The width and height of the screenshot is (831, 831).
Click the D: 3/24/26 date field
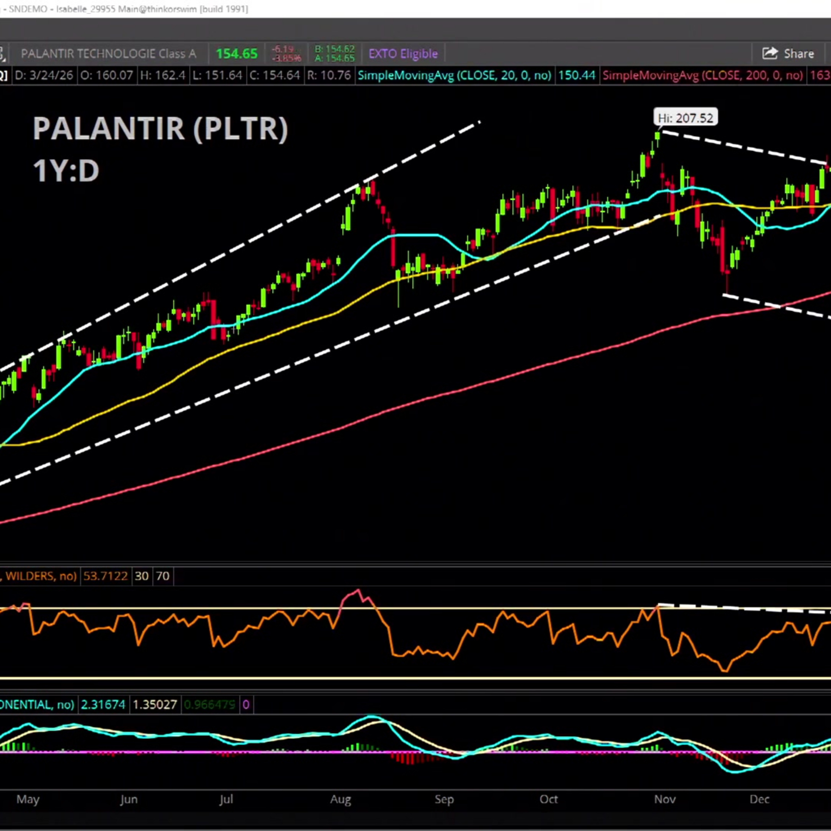click(x=43, y=76)
